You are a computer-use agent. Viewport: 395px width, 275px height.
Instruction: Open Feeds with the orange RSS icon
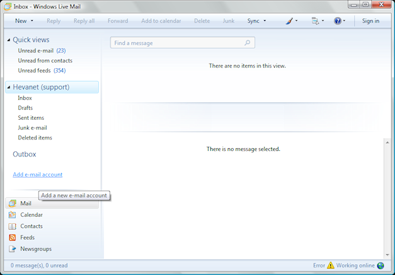coord(27,238)
